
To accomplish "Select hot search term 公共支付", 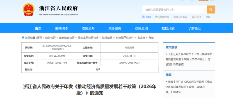I will [x=196, y=17].
